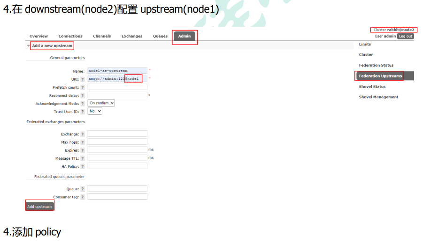Click the Federated queues parameter heading

tap(60, 177)
